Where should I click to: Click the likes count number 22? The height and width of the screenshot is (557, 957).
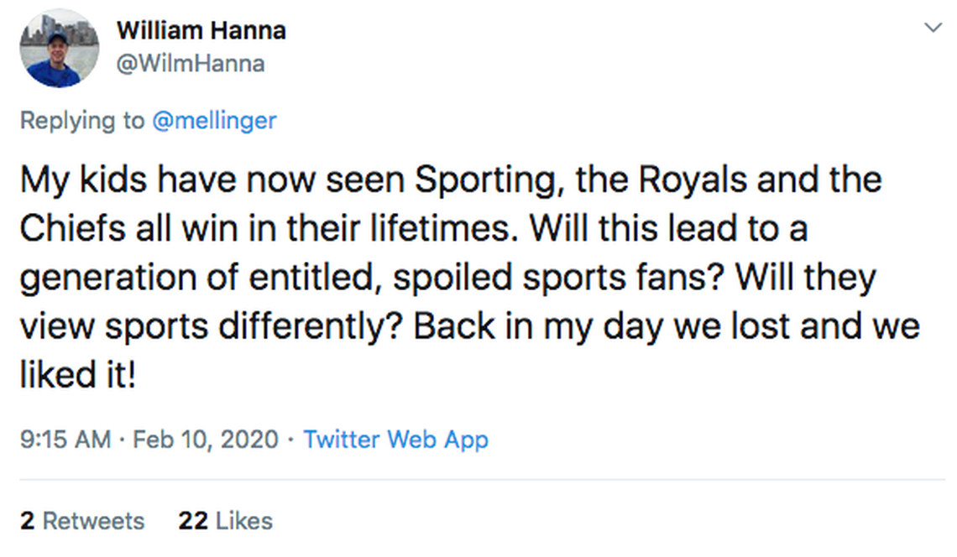(x=192, y=520)
